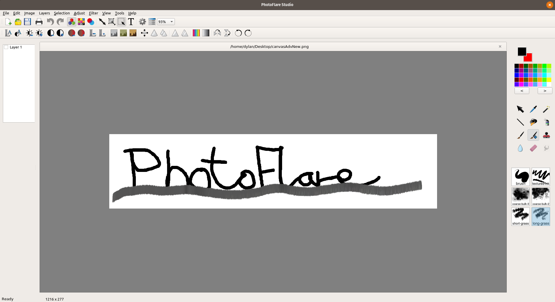
Task: Click the red background color swatch
Action: coord(529,58)
